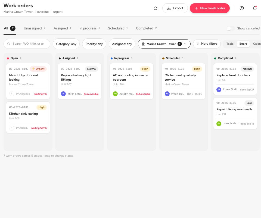Click the Export button
Screen dimensions: 261x218
coord(175,8)
